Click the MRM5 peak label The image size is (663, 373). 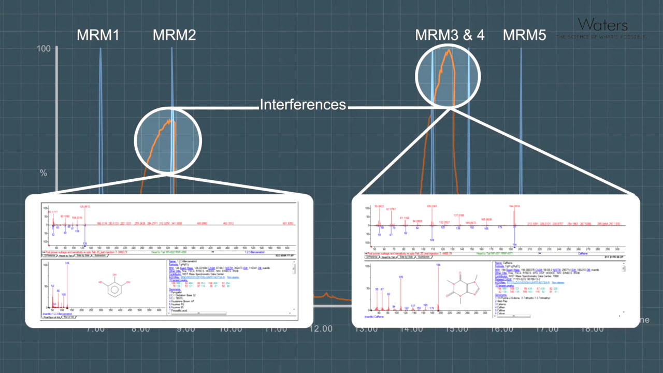[x=524, y=36]
